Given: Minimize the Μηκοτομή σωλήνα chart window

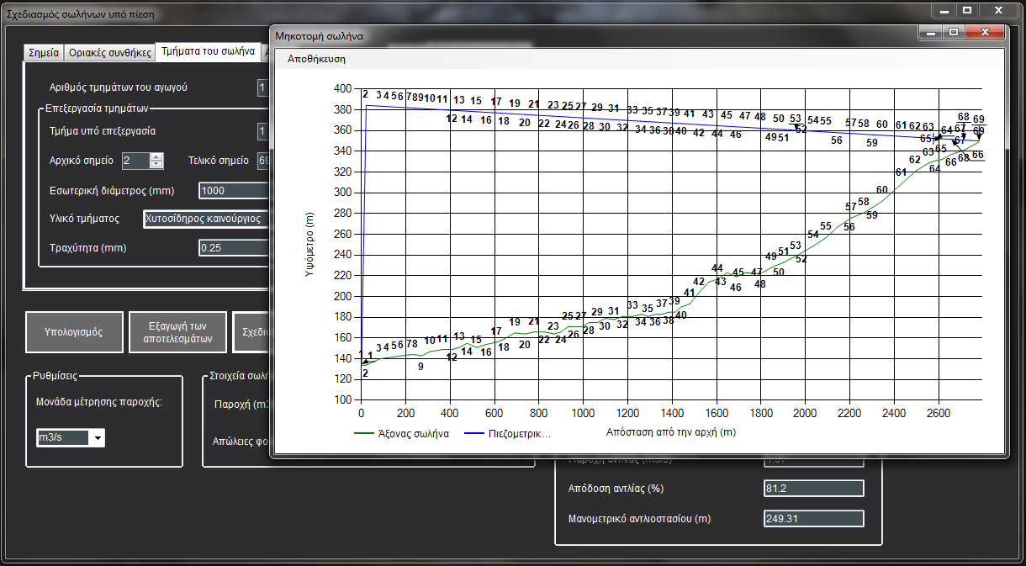Looking at the screenshot, I should click(929, 33).
